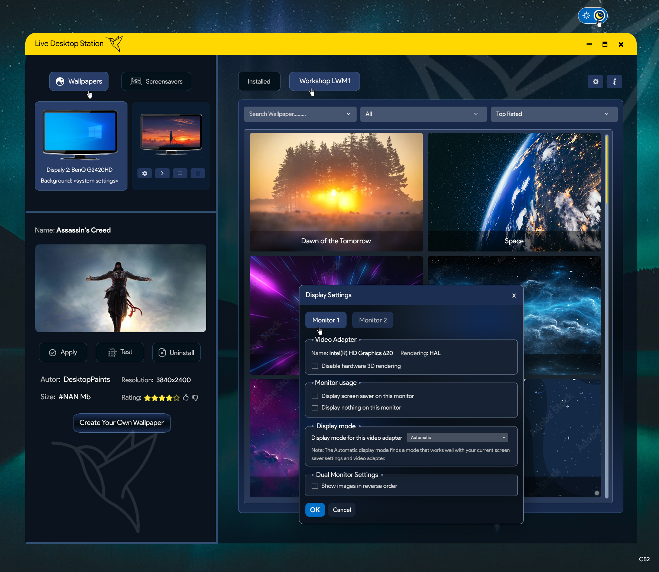Give a thumbs down rating
Screen dimensions: 659x572
(x=195, y=398)
